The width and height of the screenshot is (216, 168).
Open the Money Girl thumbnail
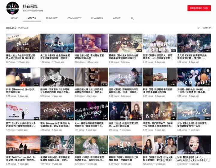pos(57,111)
